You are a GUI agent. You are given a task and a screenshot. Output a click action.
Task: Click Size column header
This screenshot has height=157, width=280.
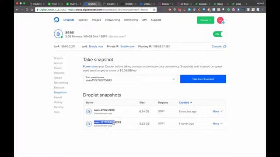[142, 102]
